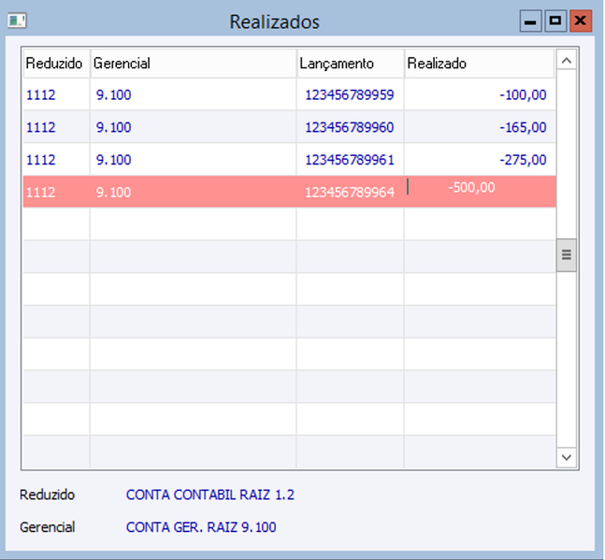
Task: Click the scrollbar up arrow
Action: 567,61
